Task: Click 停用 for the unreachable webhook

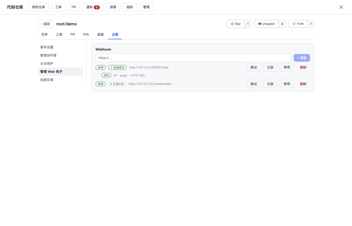Action: click(287, 84)
